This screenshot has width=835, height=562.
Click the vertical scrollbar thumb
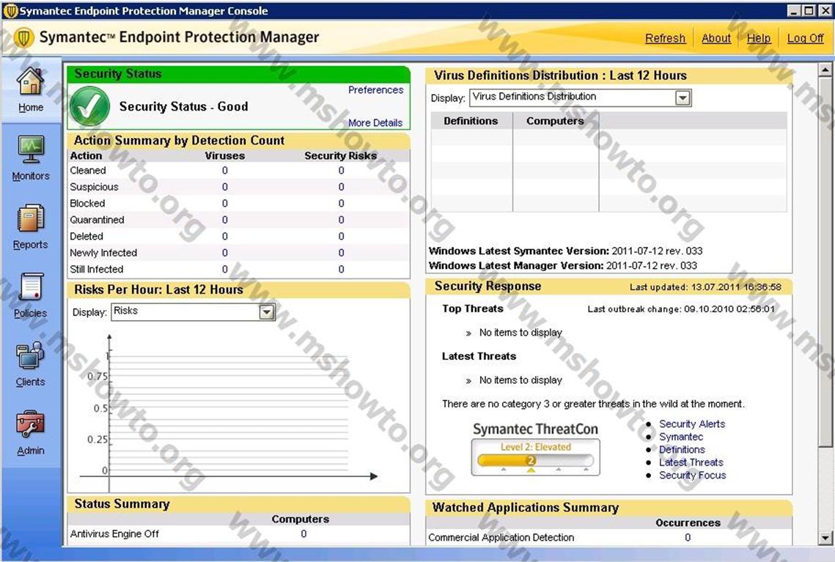825,261
